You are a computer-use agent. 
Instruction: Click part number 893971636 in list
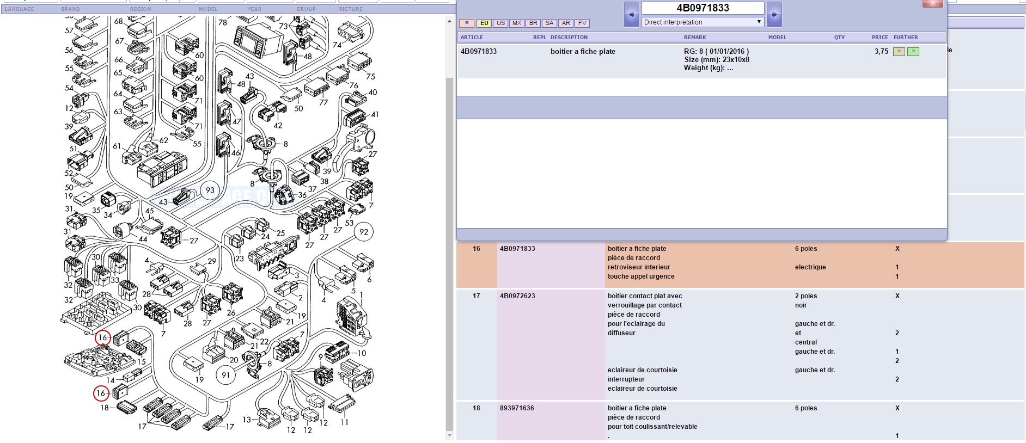[517, 408]
